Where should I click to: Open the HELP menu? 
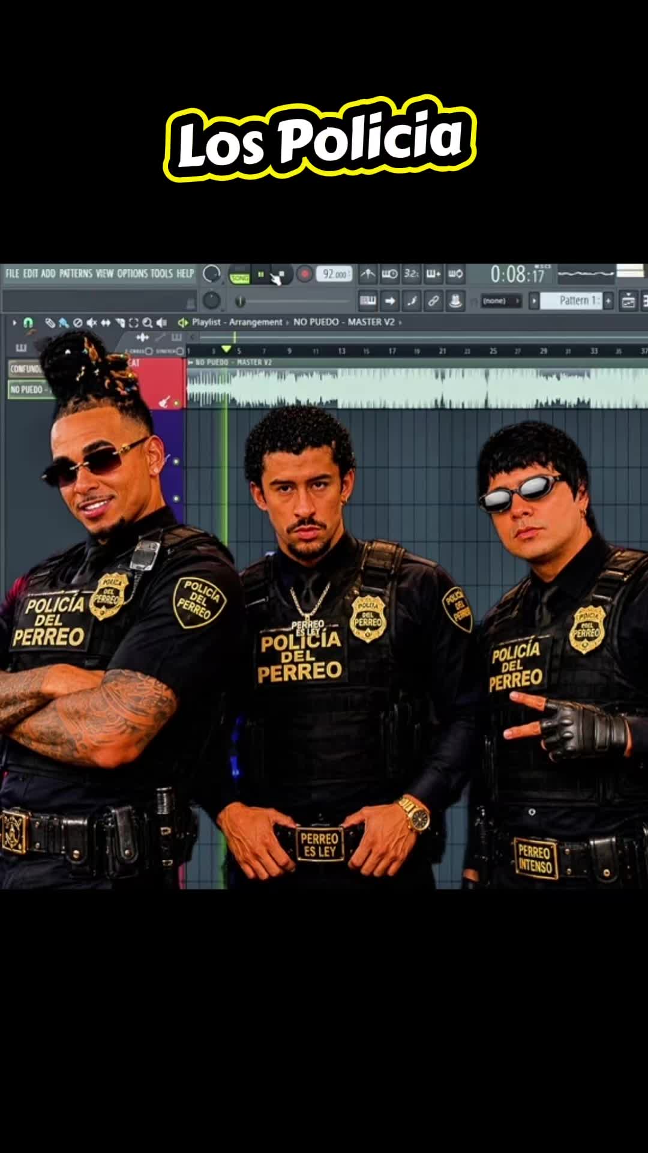click(185, 273)
